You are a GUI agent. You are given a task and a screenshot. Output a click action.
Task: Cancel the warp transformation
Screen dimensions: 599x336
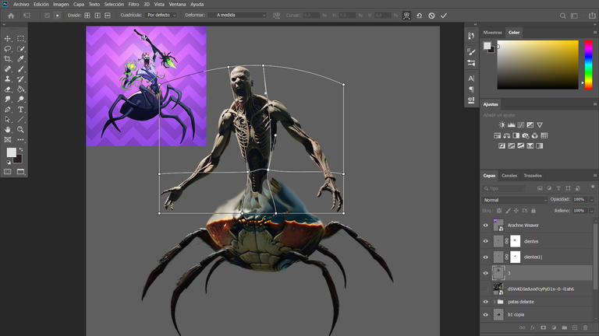[x=431, y=16]
